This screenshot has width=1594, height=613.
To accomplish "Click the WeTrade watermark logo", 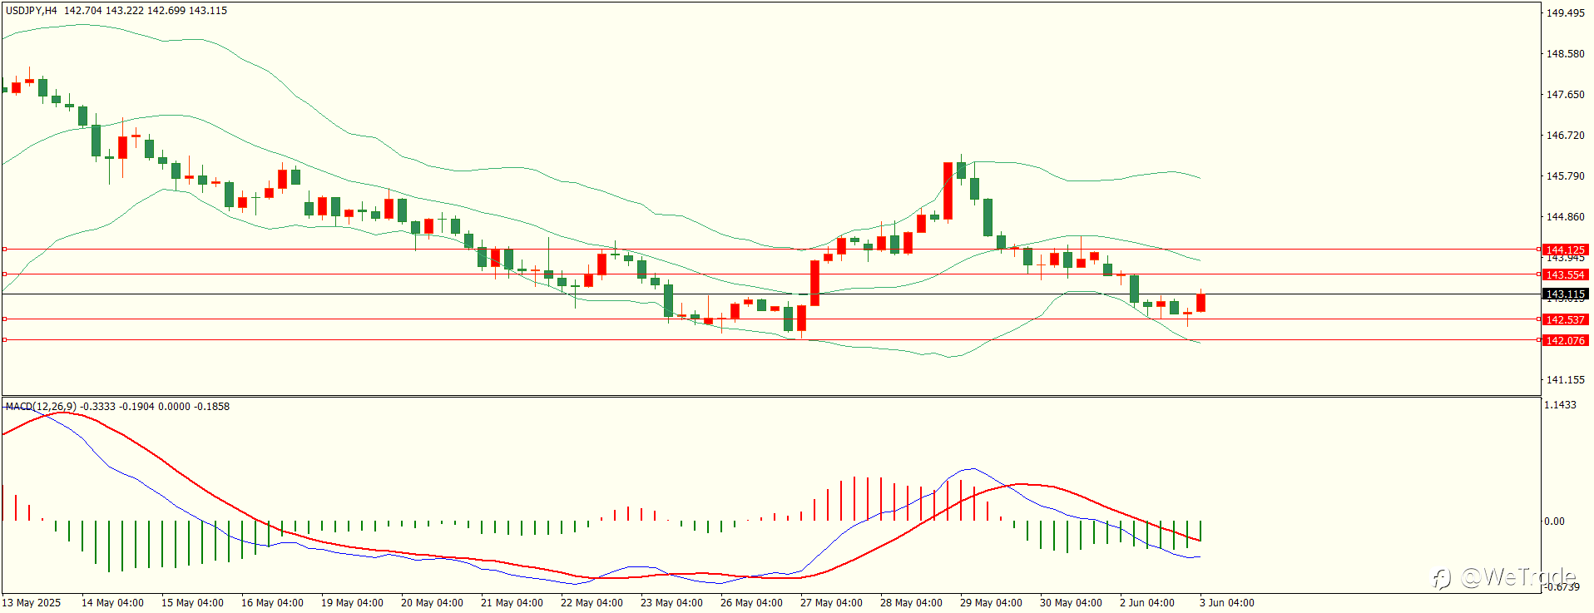I will (1504, 576).
